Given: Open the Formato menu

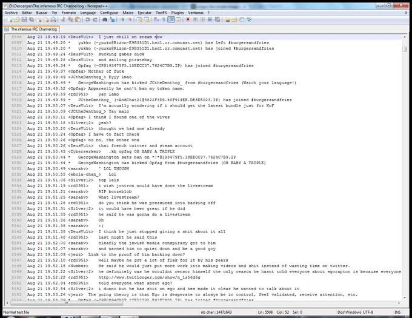Looking at the screenshot, I should click(x=68, y=13).
